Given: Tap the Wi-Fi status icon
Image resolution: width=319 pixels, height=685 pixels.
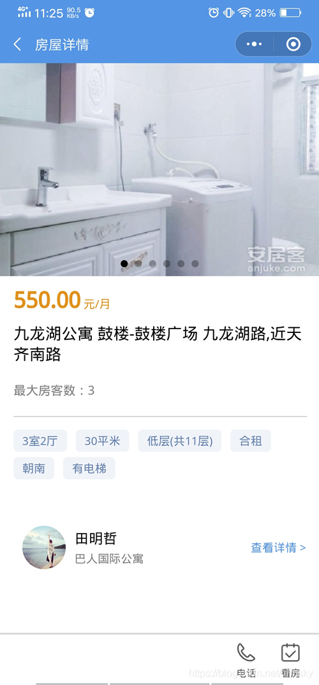Looking at the screenshot, I should pyautogui.click(x=244, y=13).
